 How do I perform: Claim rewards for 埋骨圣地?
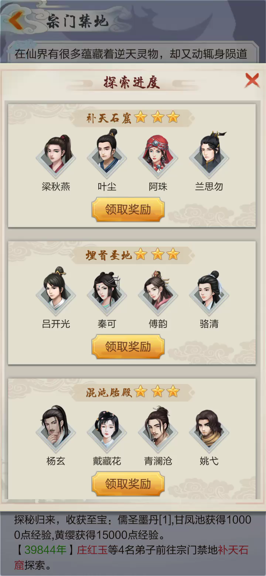[x=128, y=347]
